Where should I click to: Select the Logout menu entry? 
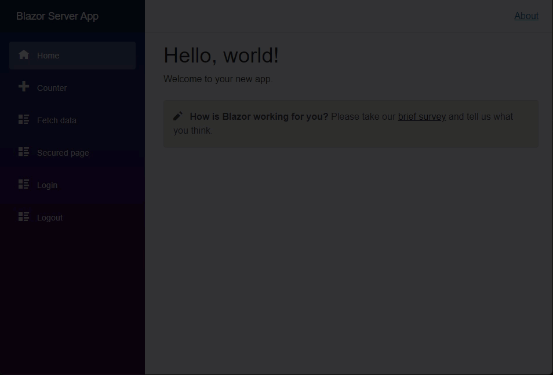pos(49,218)
